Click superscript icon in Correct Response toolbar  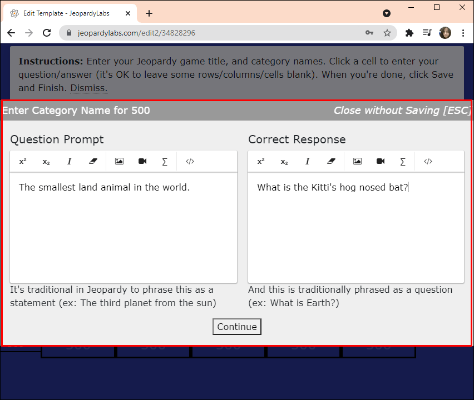click(261, 162)
